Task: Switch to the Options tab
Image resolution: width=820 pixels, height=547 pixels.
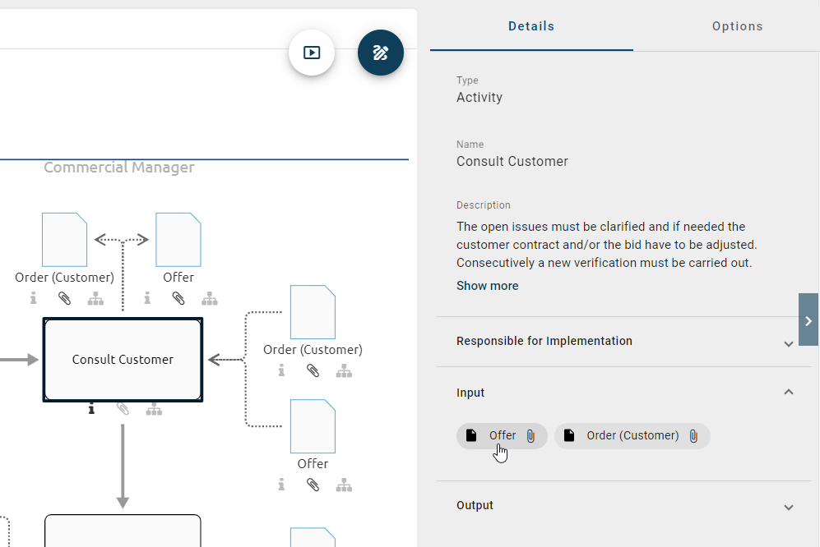Action: [x=737, y=25]
